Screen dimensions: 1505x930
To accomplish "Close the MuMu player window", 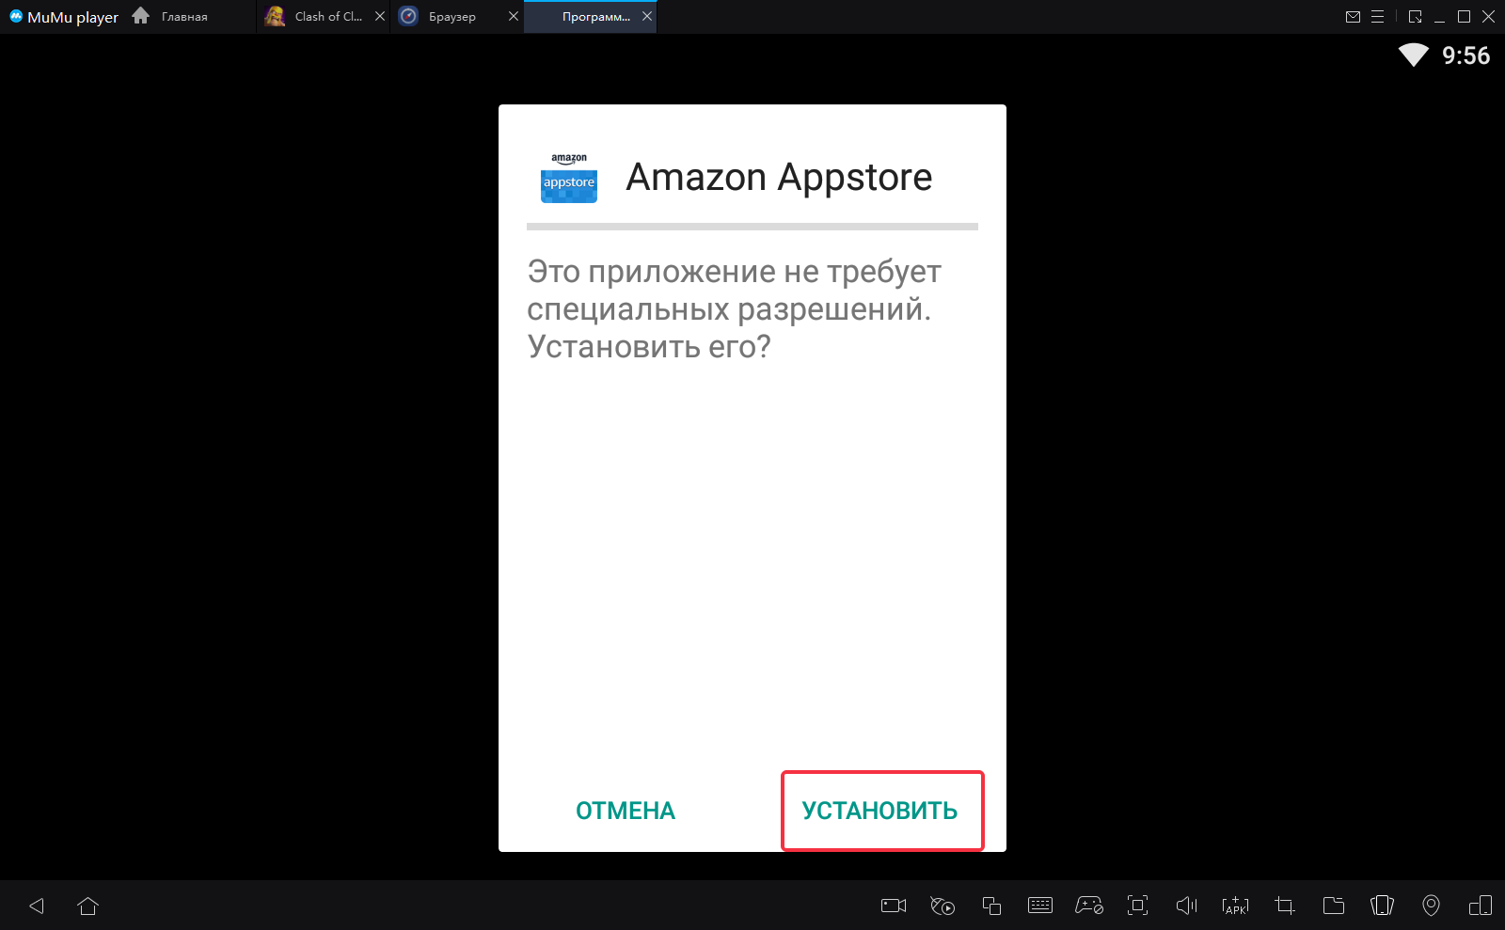I will pos(1488,16).
